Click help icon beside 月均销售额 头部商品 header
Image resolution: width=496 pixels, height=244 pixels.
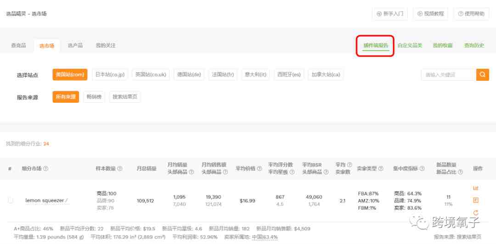pos(225,172)
